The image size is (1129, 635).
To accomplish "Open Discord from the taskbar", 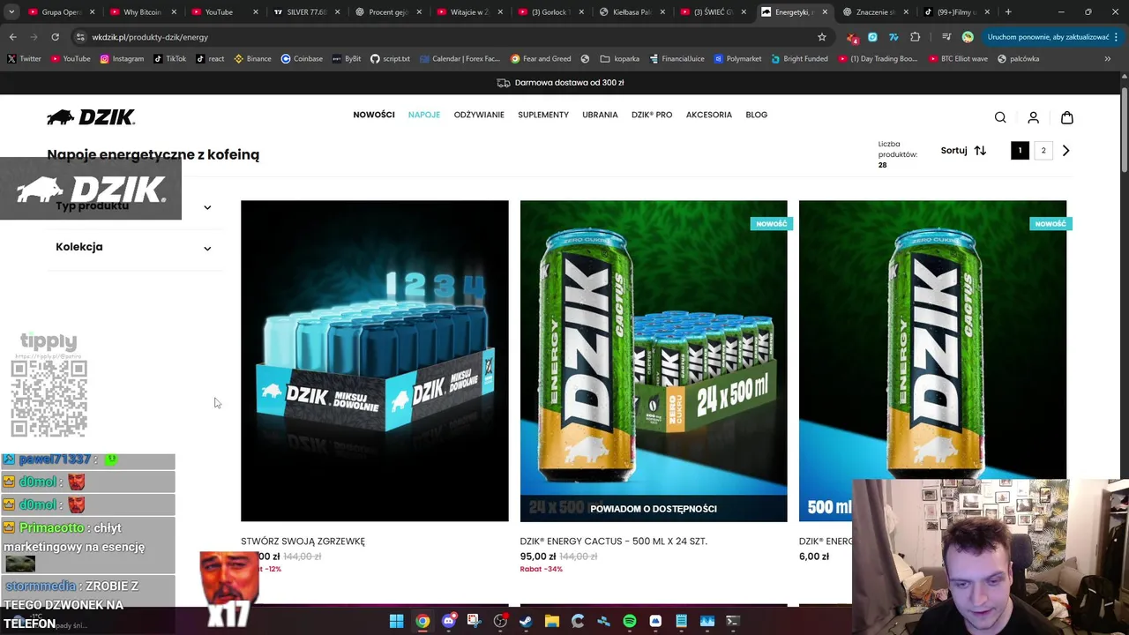I will 448,621.
